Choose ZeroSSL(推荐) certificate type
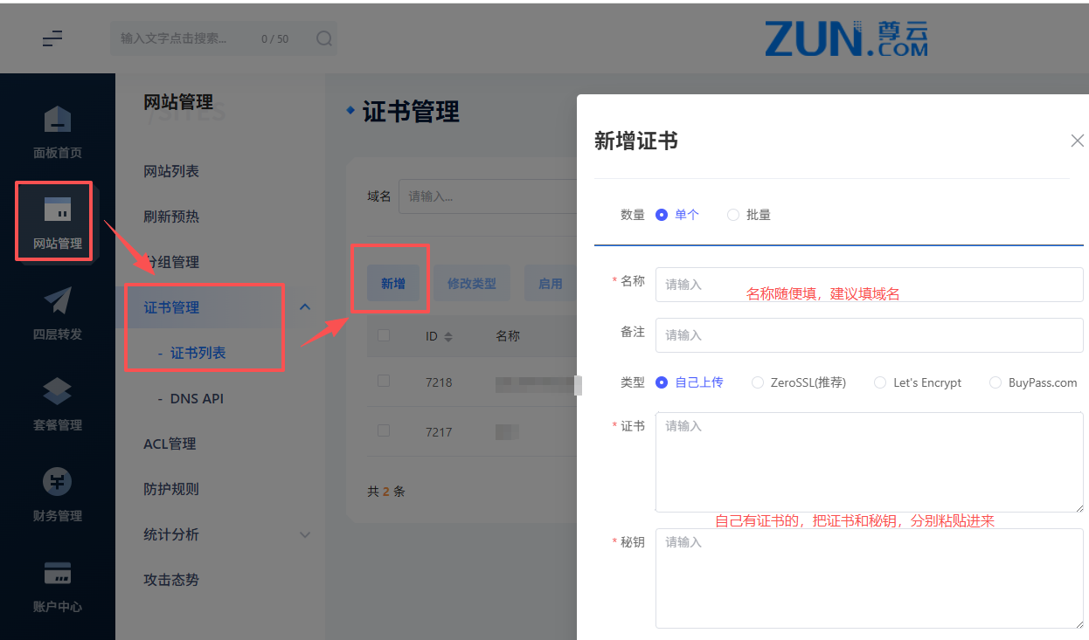This screenshot has width=1089, height=640. click(x=758, y=382)
